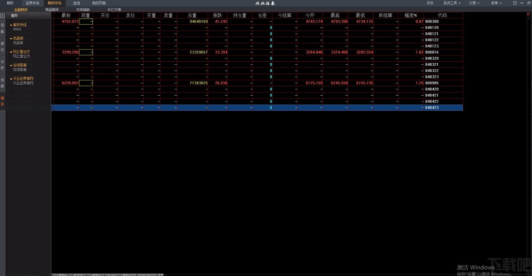This screenshot has height=276, width=532.
Task: Open the 选股 vertical sidebar tab
Action: pos(2,83)
